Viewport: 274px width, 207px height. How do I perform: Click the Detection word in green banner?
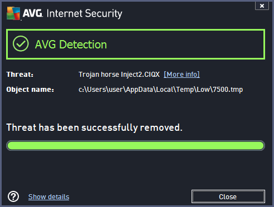tap(83, 45)
